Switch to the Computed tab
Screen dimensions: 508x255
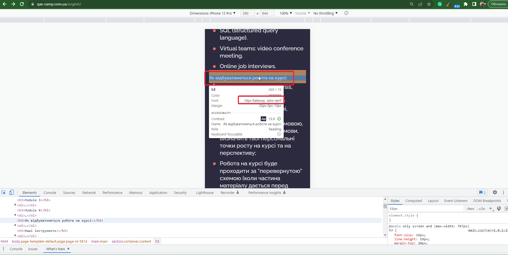(413, 201)
